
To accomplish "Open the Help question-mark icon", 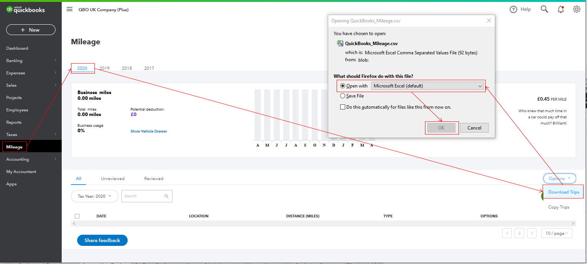I will [x=513, y=9].
